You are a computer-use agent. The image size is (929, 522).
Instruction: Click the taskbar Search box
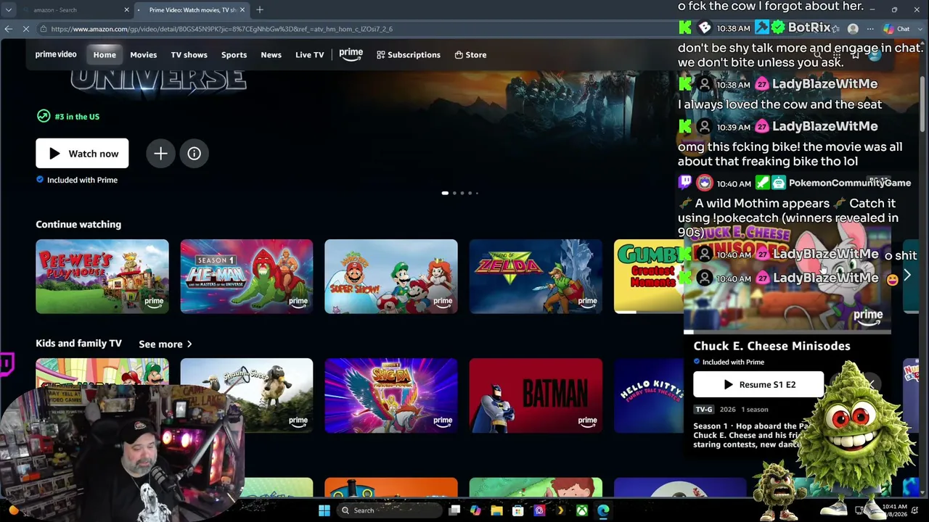tap(390, 510)
